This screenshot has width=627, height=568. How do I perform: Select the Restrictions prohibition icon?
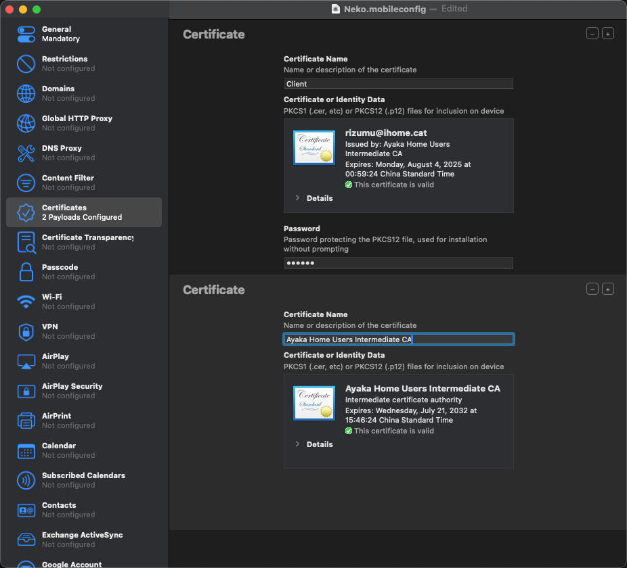[26, 64]
